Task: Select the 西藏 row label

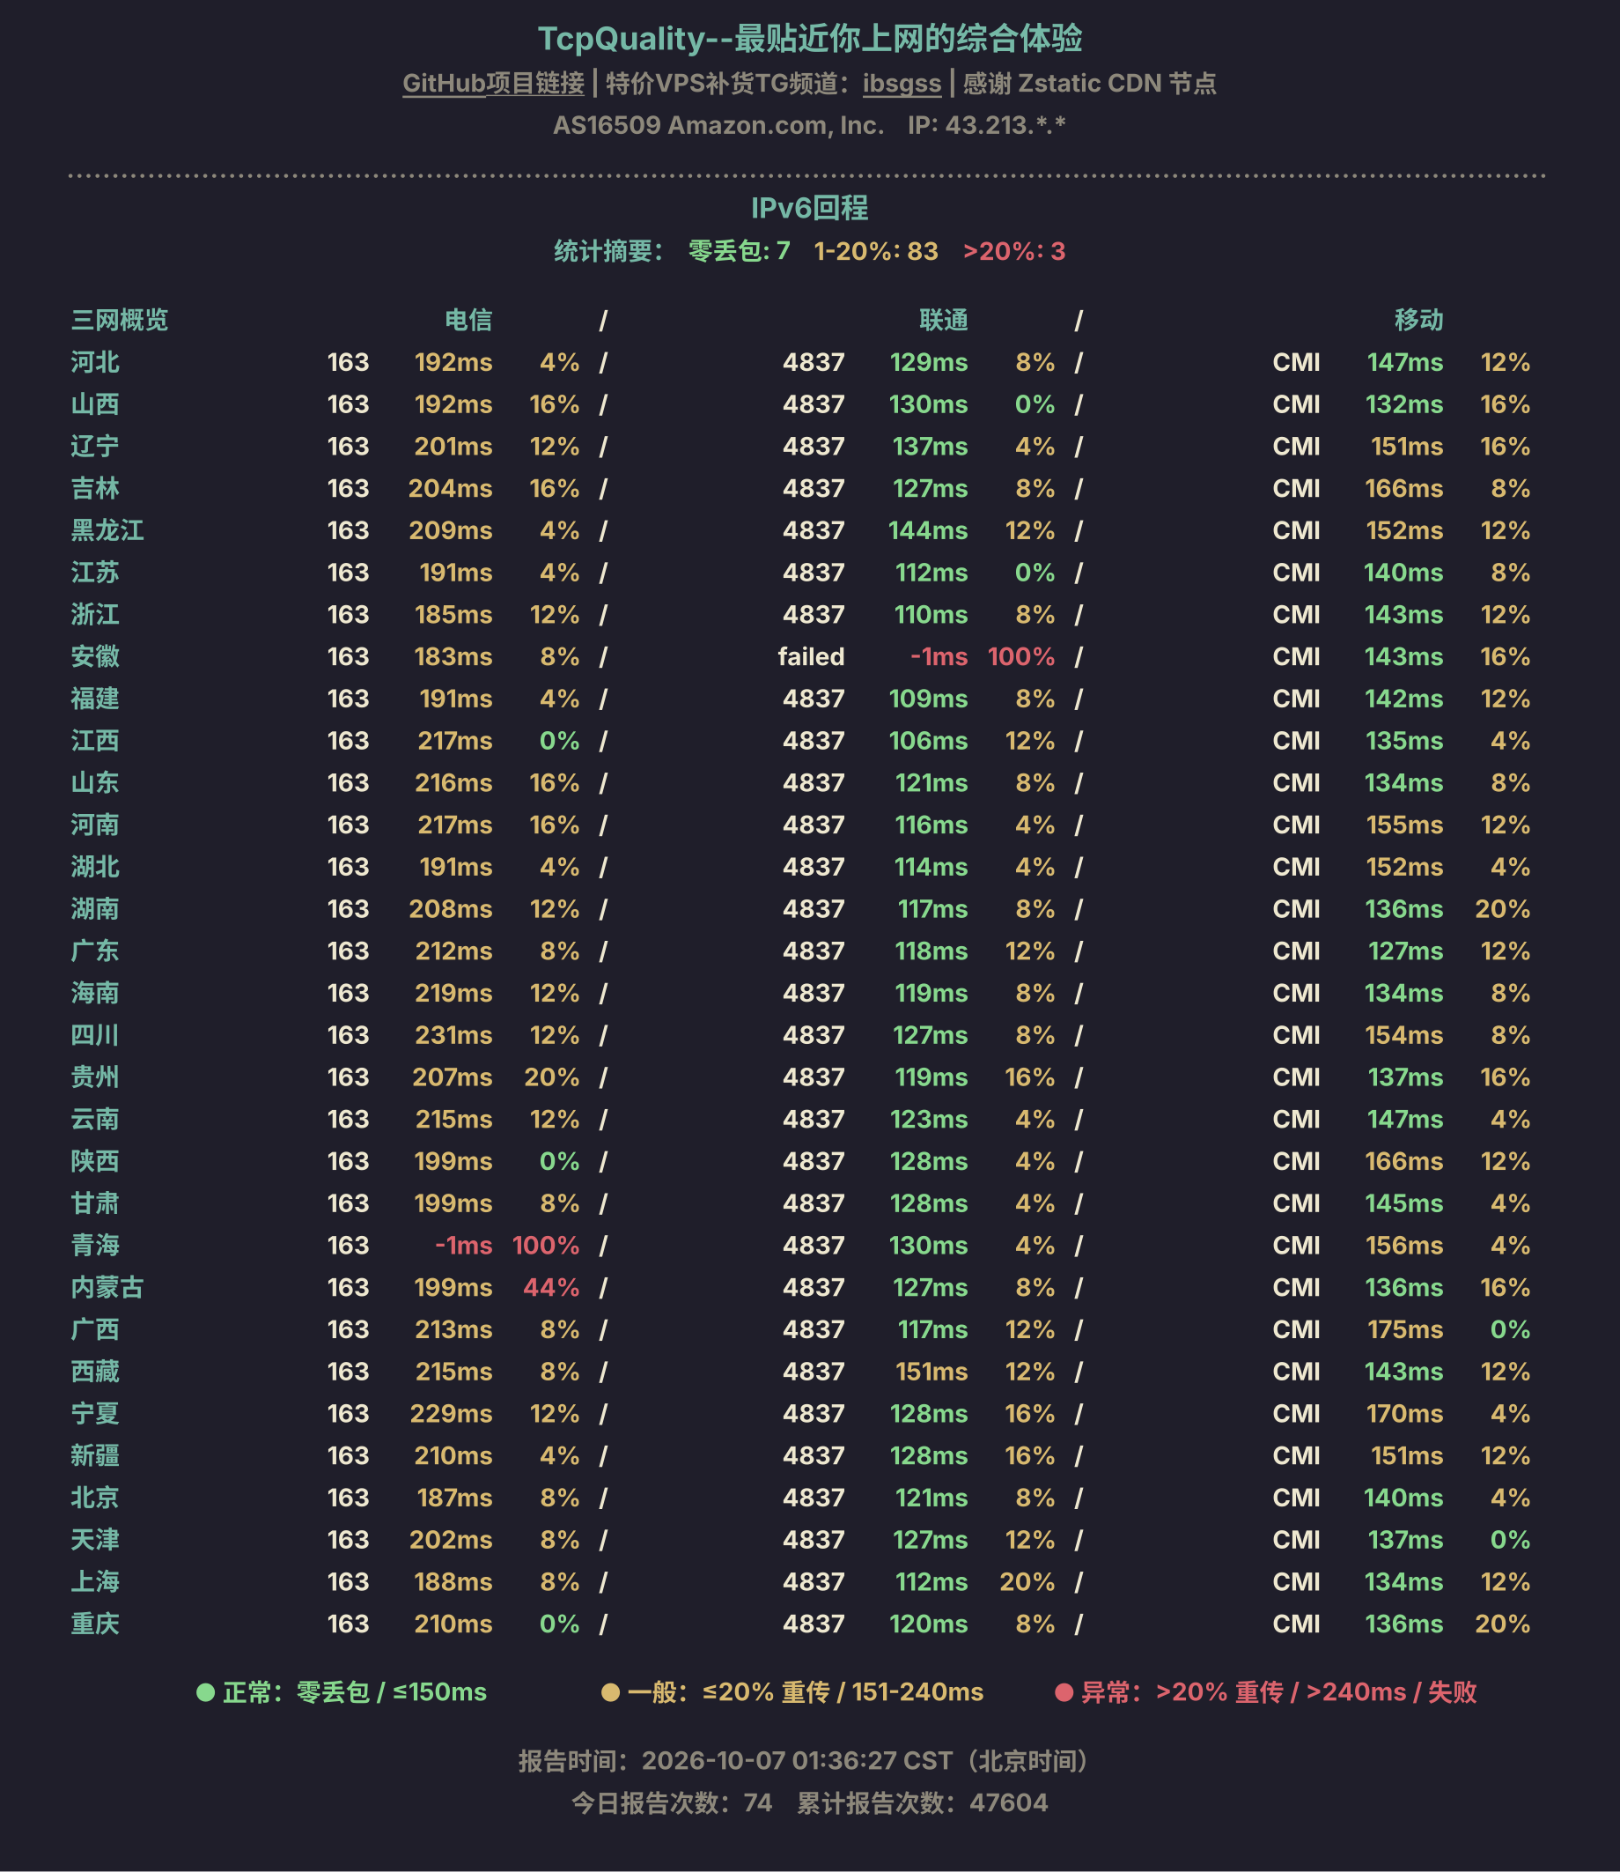Action: pyautogui.click(x=95, y=1372)
